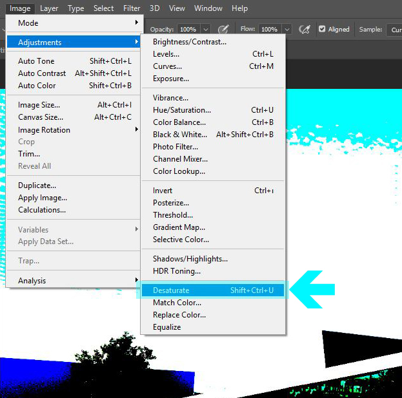Choose Apply Image command
Image resolution: width=402 pixels, height=398 pixels.
pos(74,198)
